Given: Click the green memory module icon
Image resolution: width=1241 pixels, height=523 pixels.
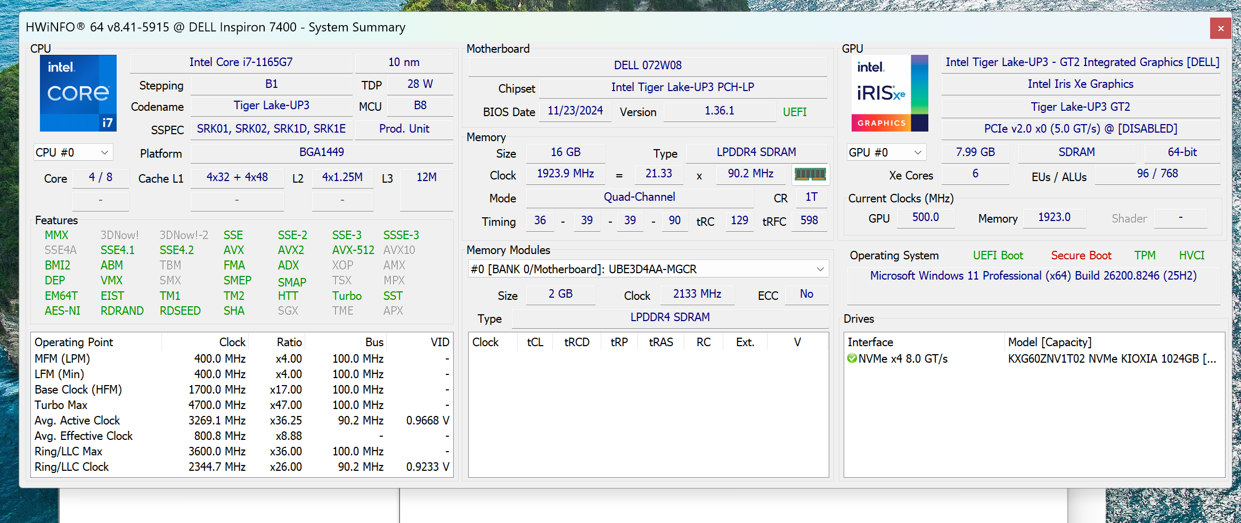Looking at the screenshot, I should coord(810,174).
